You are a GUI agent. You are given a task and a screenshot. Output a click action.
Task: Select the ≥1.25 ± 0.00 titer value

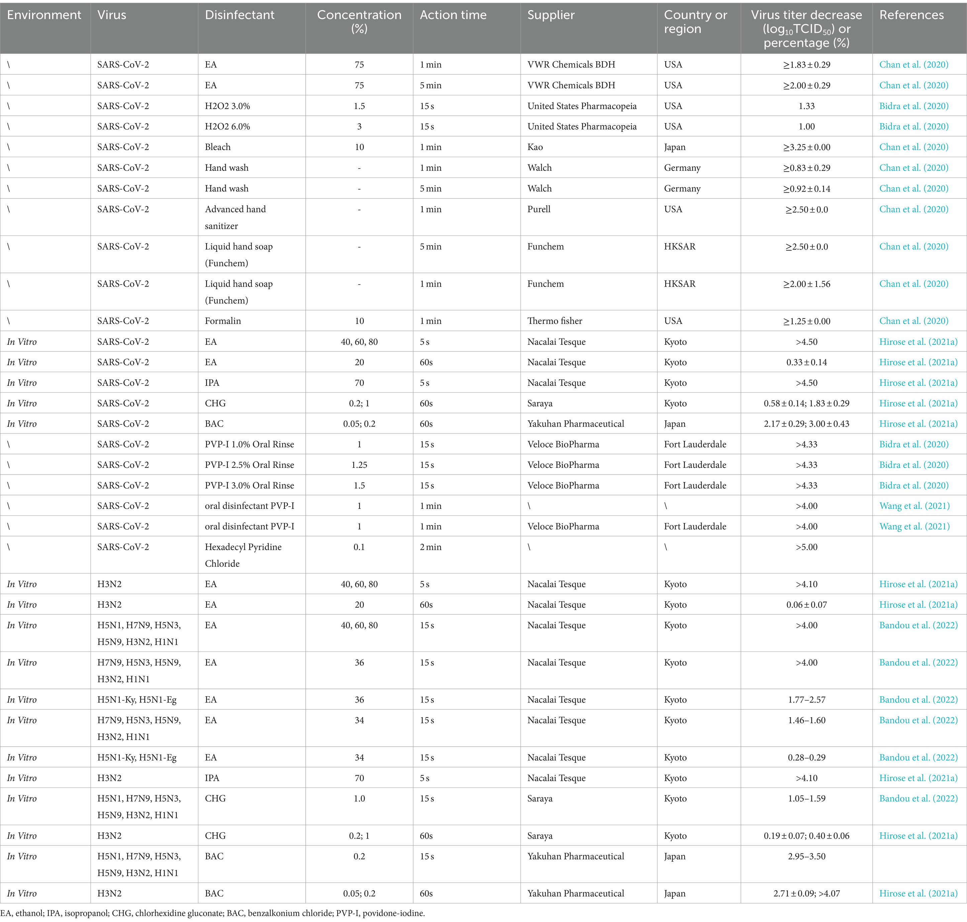pos(806,321)
